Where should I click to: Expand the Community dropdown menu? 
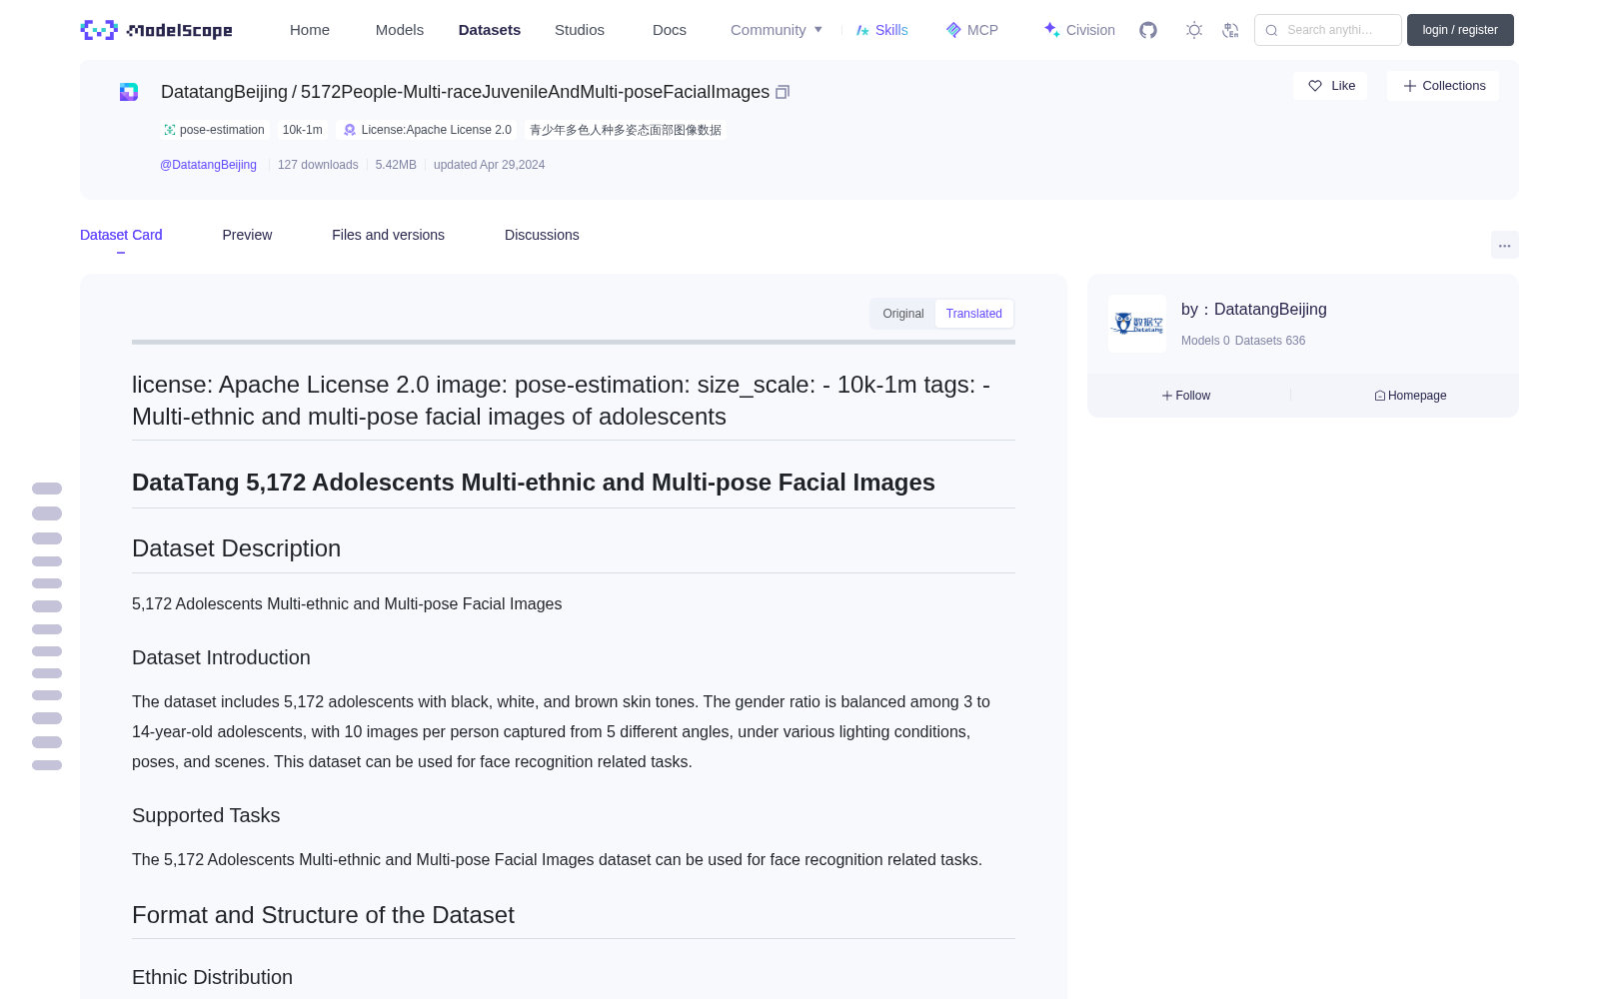point(777,30)
